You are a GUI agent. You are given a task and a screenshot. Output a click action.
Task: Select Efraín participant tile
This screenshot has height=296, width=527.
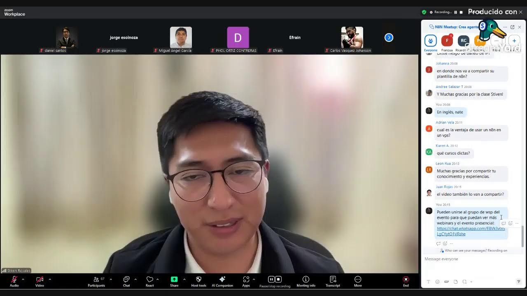pyautogui.click(x=295, y=37)
